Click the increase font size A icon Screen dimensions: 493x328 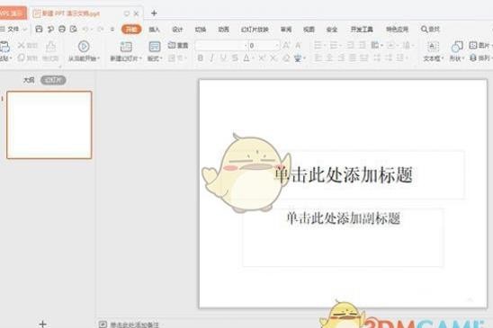click(286, 46)
